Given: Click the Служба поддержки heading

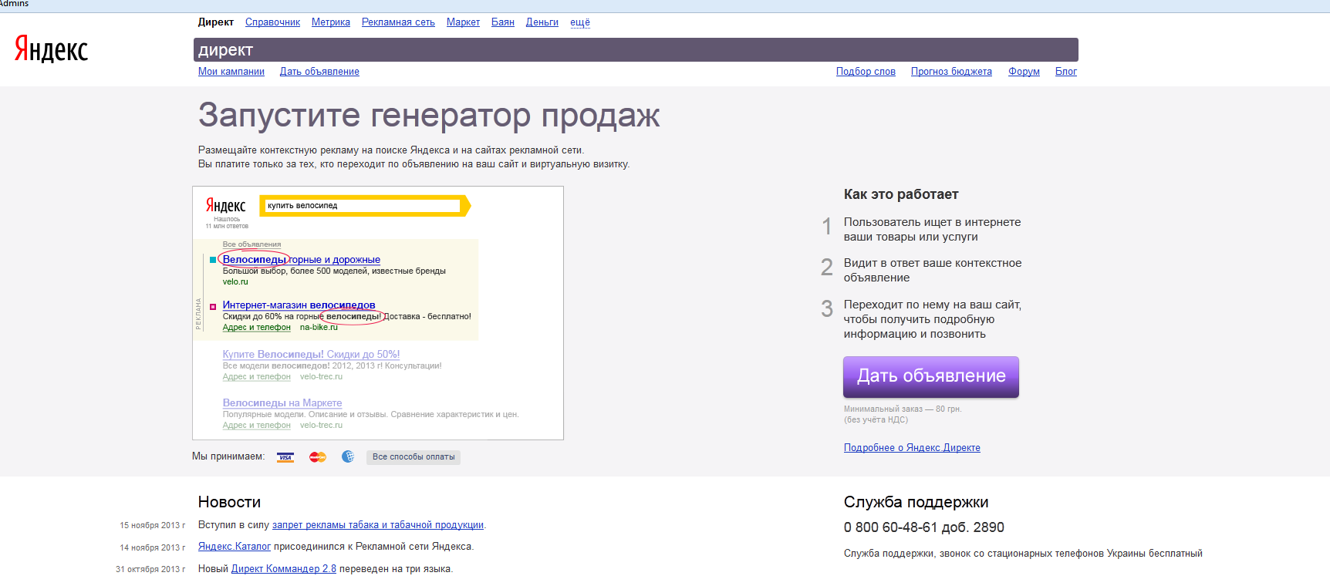Looking at the screenshot, I should [916, 502].
